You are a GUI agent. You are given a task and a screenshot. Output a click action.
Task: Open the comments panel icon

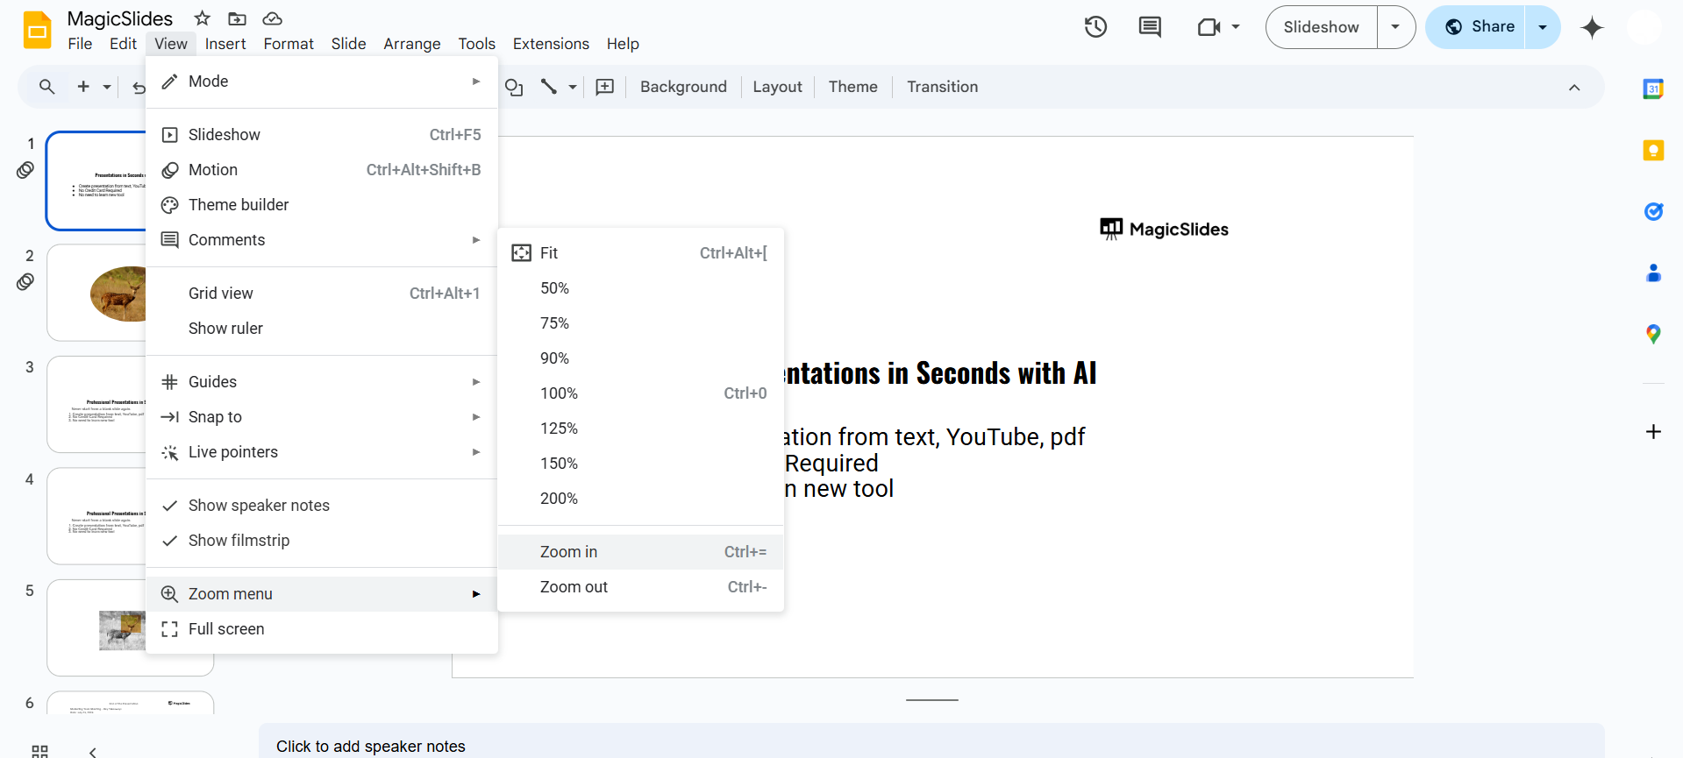coord(1149,27)
